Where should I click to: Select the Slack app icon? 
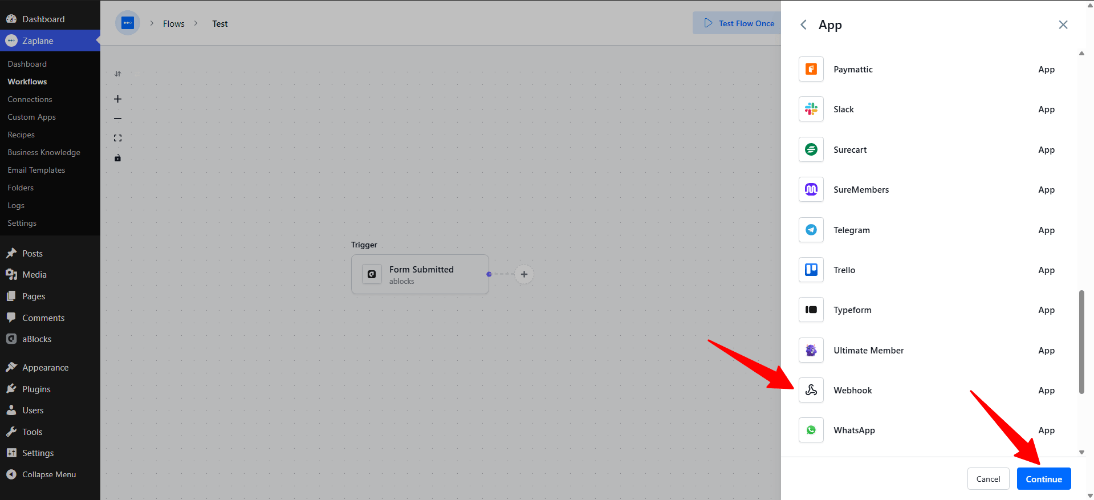point(811,109)
